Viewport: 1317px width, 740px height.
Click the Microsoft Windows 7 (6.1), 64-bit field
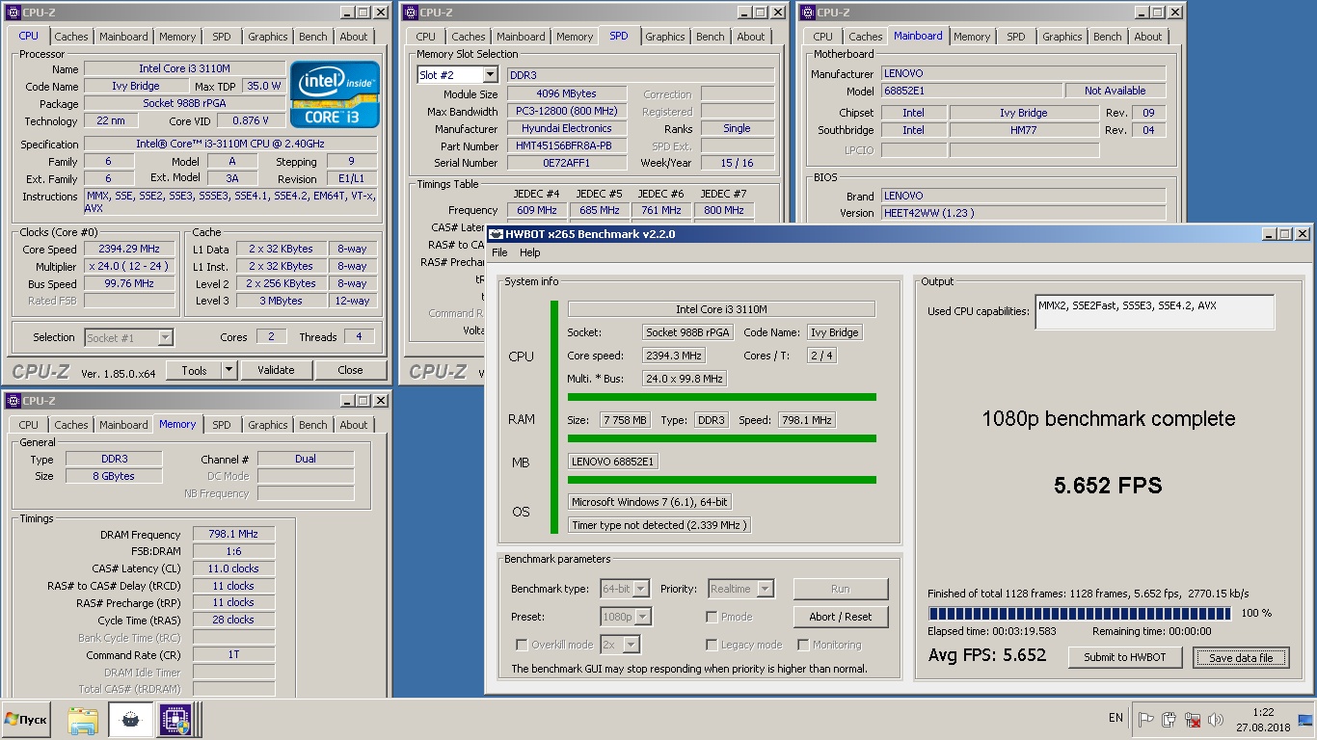pos(650,502)
